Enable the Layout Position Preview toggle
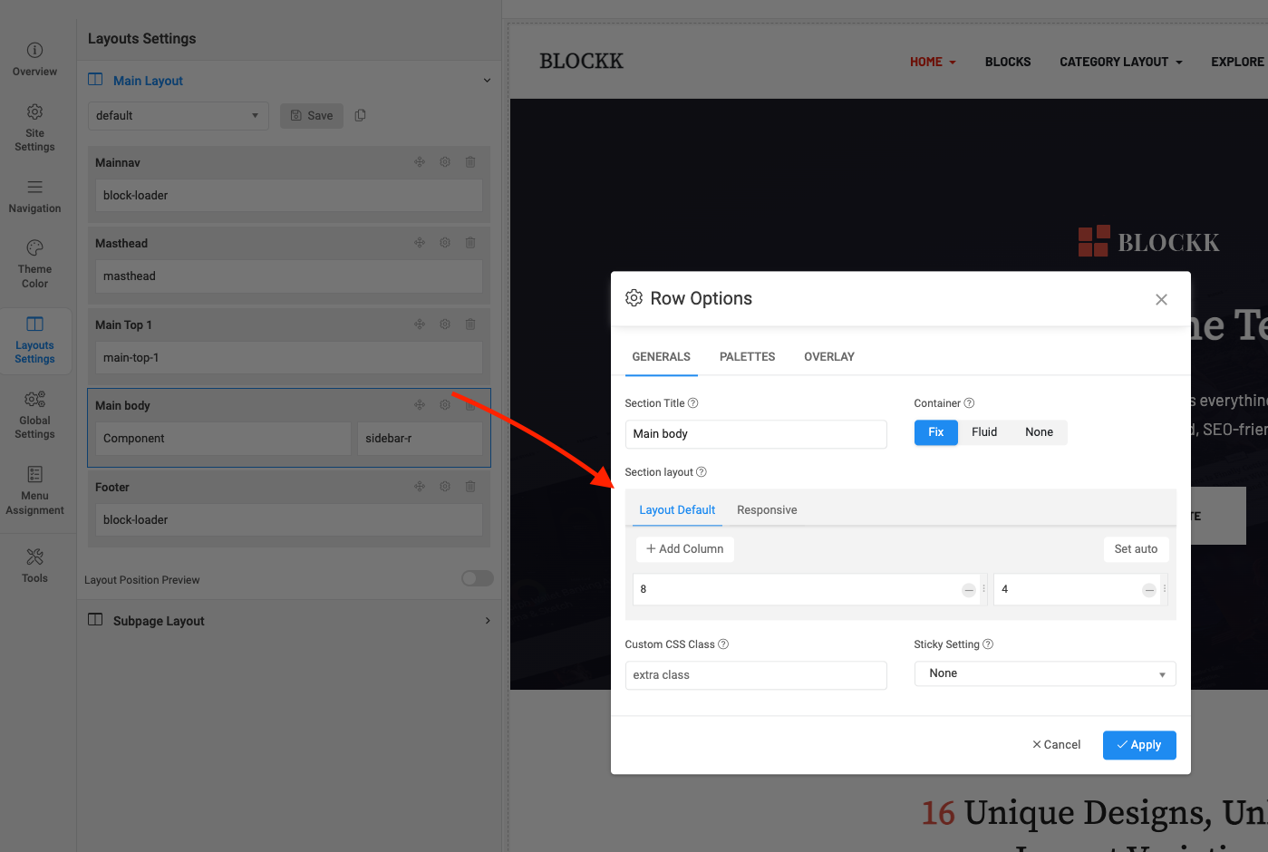 477,578
